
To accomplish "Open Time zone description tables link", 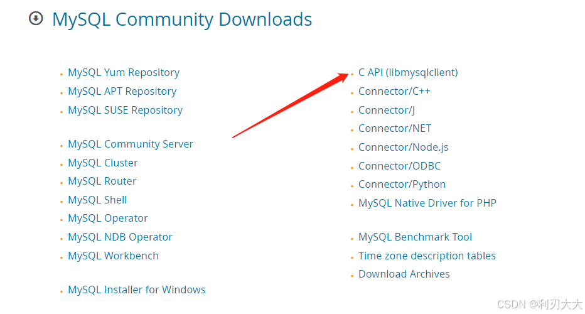I will pos(427,256).
